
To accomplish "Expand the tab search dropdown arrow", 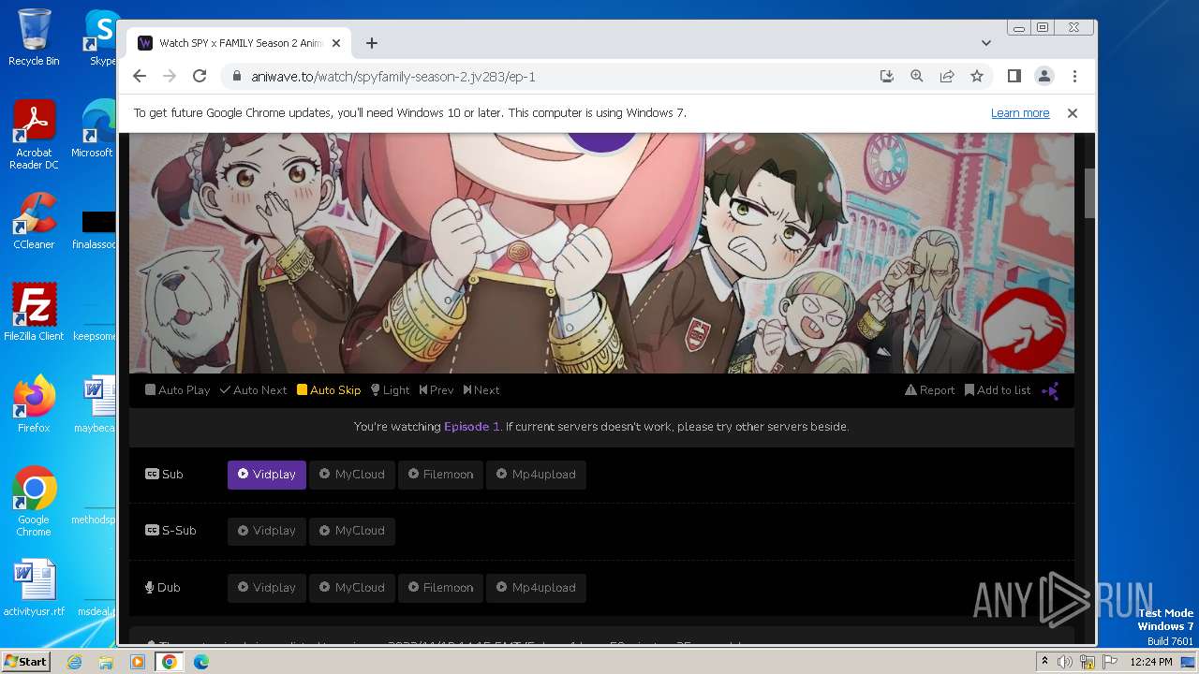I will [x=986, y=43].
